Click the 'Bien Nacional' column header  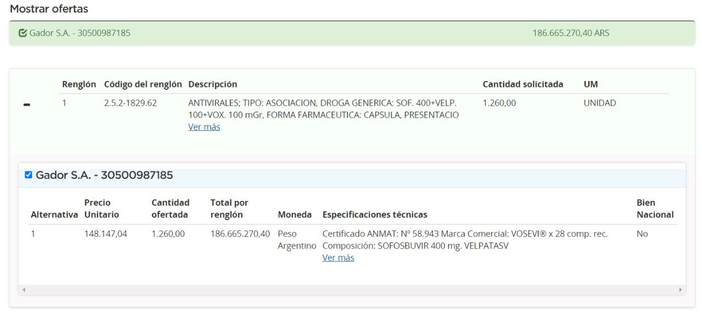coord(655,209)
